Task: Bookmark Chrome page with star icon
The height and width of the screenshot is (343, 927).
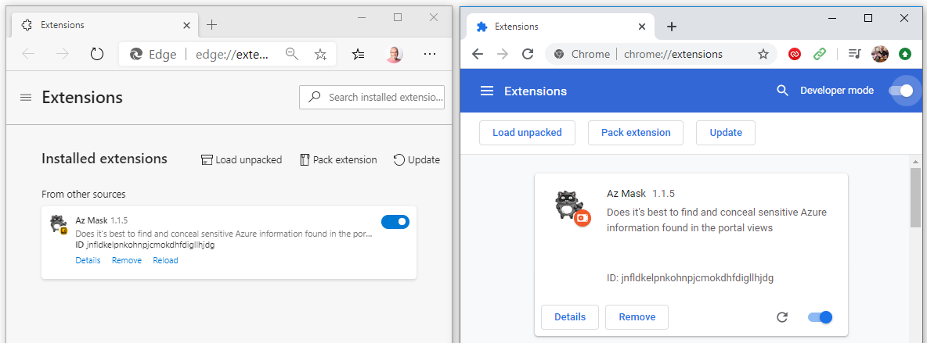Action: point(763,55)
